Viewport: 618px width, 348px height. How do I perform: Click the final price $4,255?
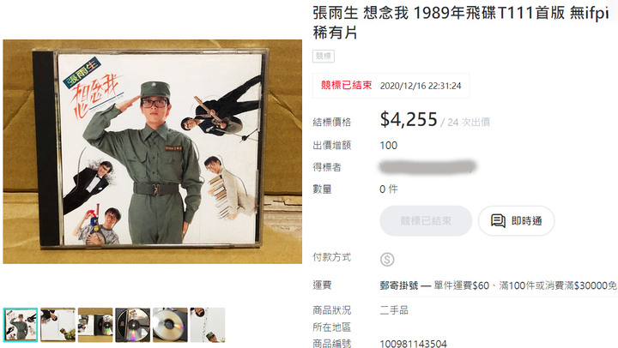tap(409, 119)
